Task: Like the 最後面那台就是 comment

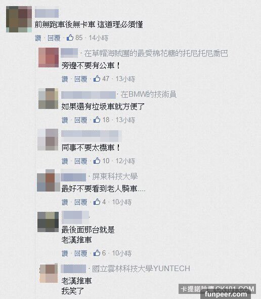Action: tap(65, 253)
